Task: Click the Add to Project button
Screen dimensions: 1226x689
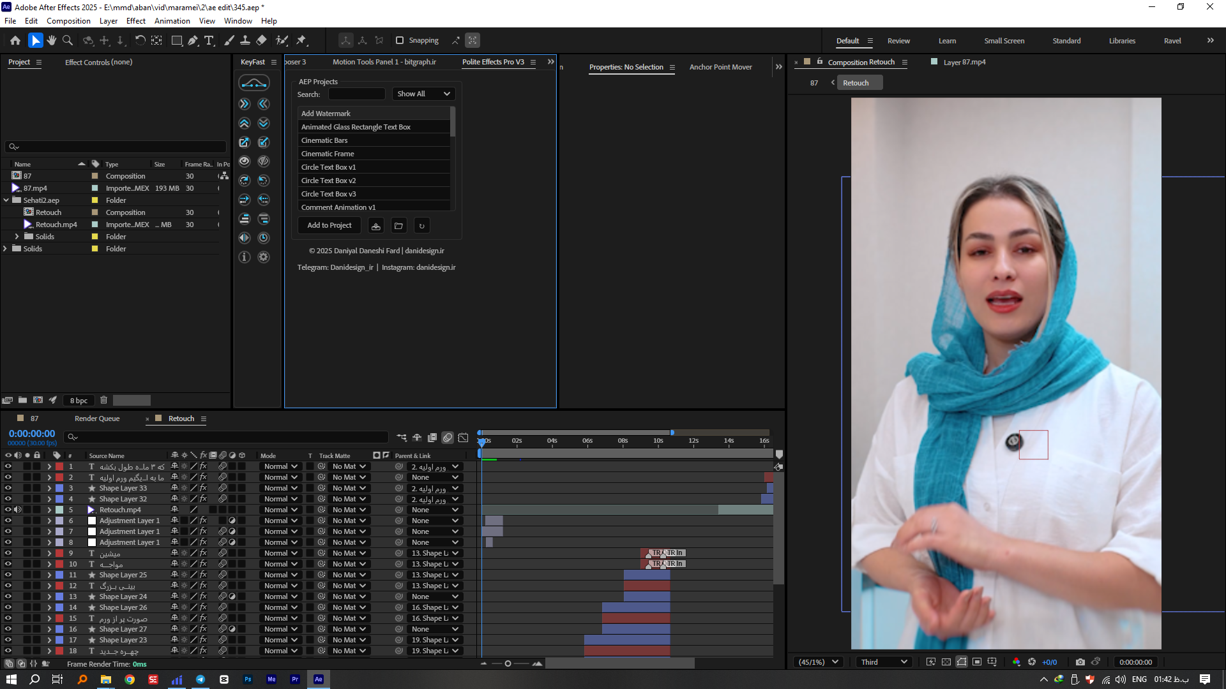Action: pyautogui.click(x=329, y=226)
